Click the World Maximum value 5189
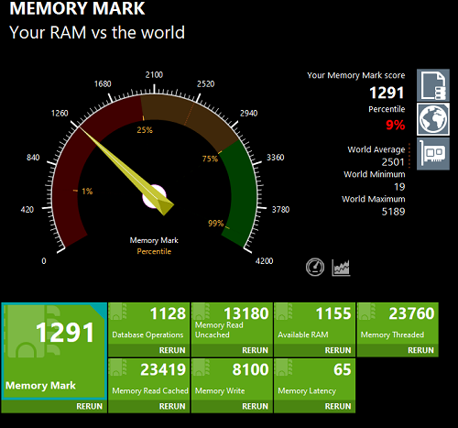Screen dimensions: 458x428 [393, 212]
